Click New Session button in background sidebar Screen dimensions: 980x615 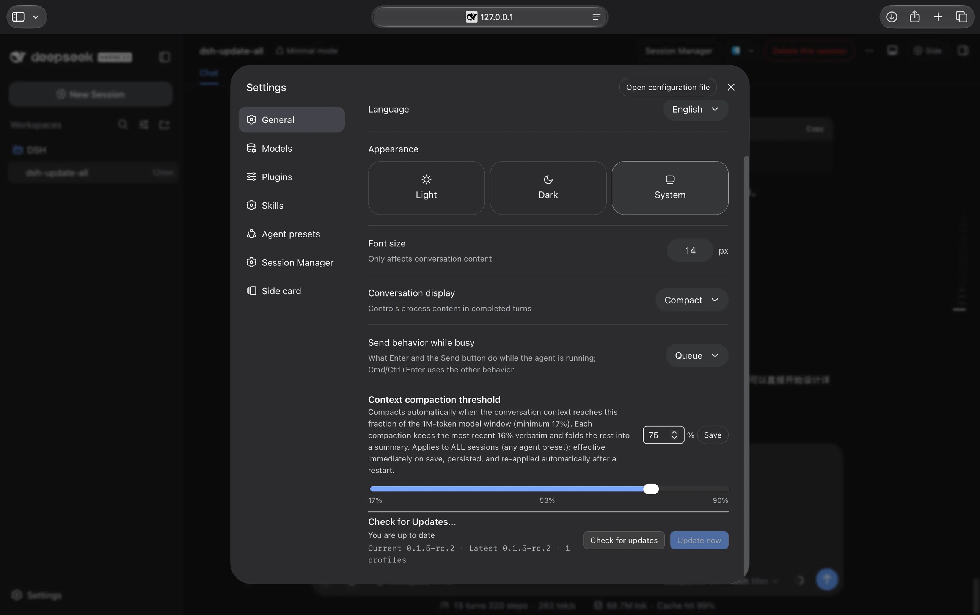90,94
